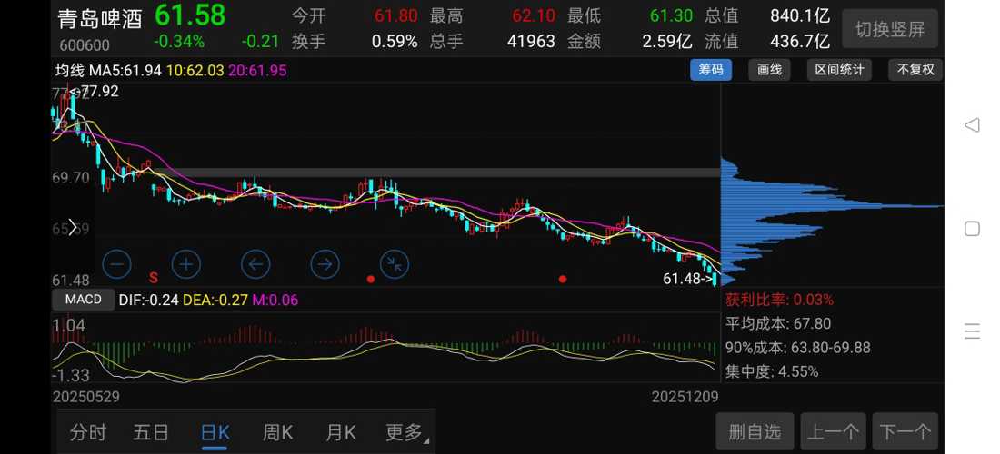The image size is (1000, 454).
Task: Tap the 获利比率: 0.03% text
Action: [779, 300]
